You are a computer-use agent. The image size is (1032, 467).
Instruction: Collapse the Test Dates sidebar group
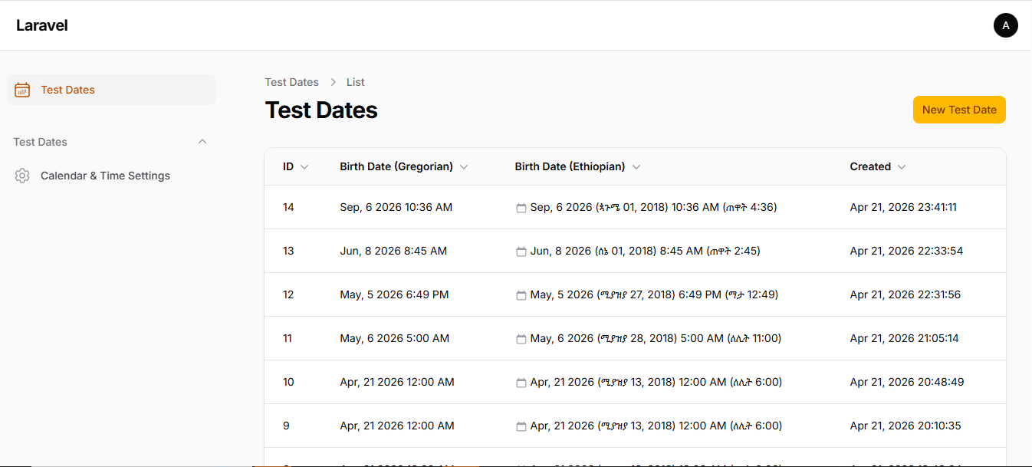[x=202, y=141]
